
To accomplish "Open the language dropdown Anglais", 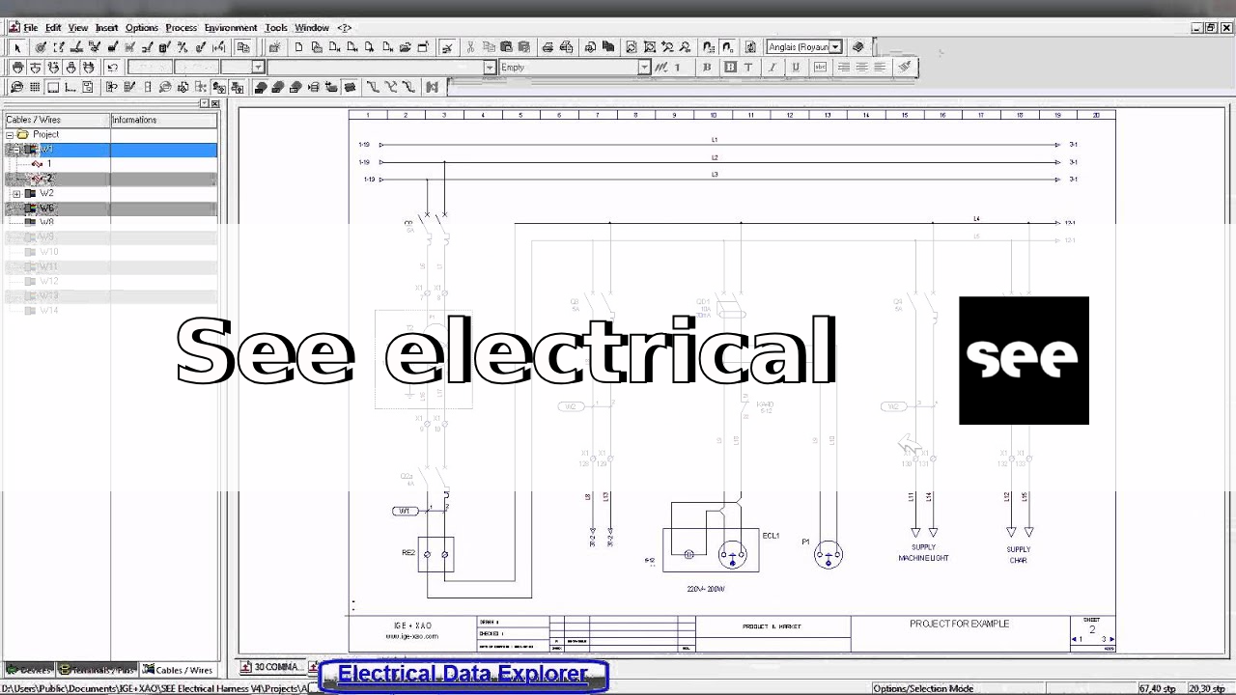I will (835, 46).
